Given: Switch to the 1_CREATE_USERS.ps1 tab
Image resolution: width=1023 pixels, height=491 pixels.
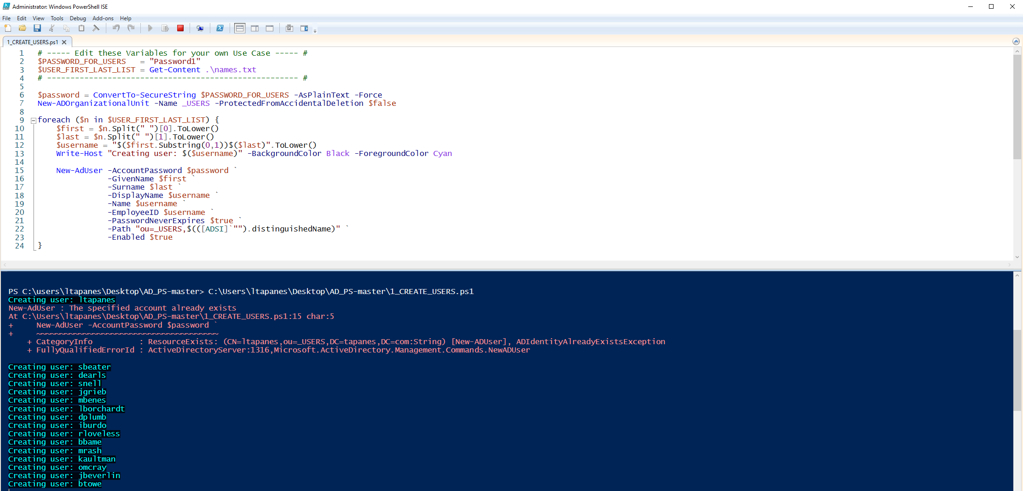Looking at the screenshot, I should (32, 42).
